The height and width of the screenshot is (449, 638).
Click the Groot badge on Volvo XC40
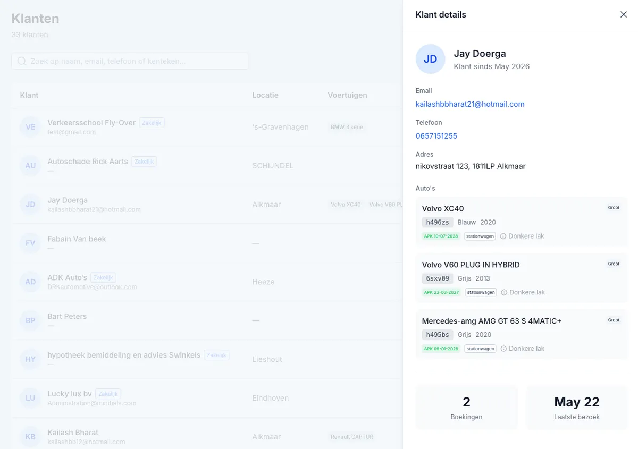(x=614, y=208)
